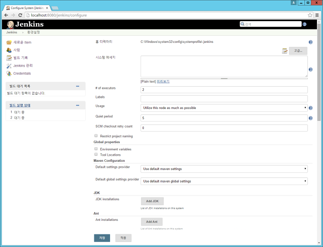Click the Jenkins search box
Screen dimensions: 323x247
(x=271, y=24)
